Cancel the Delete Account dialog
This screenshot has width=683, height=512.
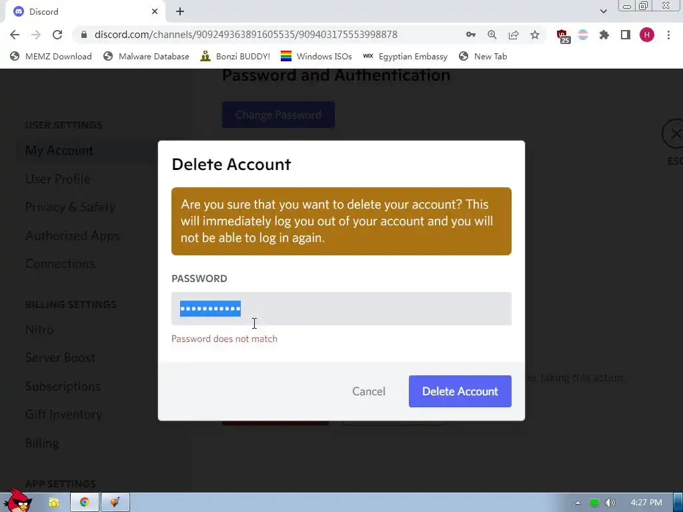coord(368,391)
